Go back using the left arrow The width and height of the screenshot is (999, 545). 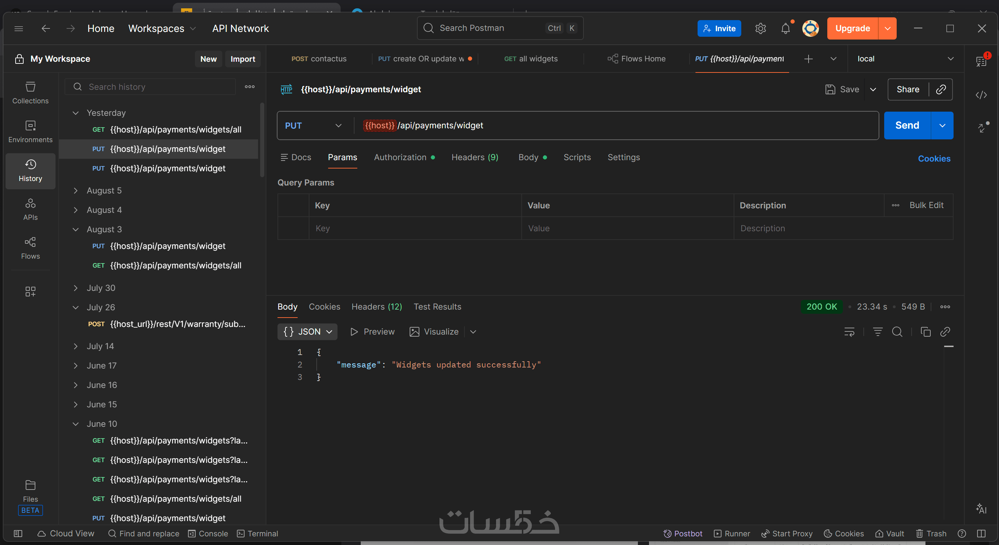pyautogui.click(x=46, y=28)
